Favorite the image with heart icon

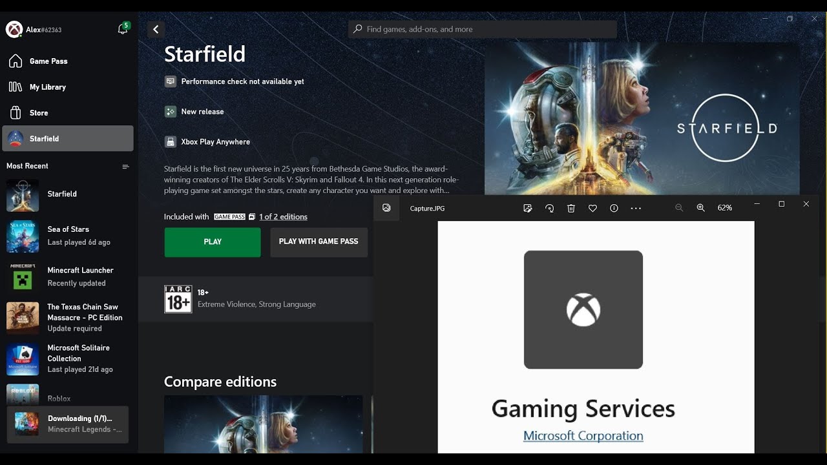point(592,208)
